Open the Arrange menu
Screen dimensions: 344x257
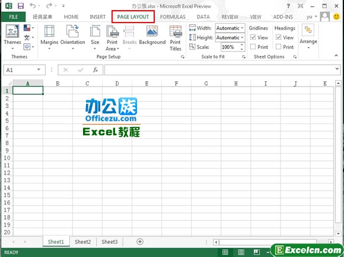(308, 37)
